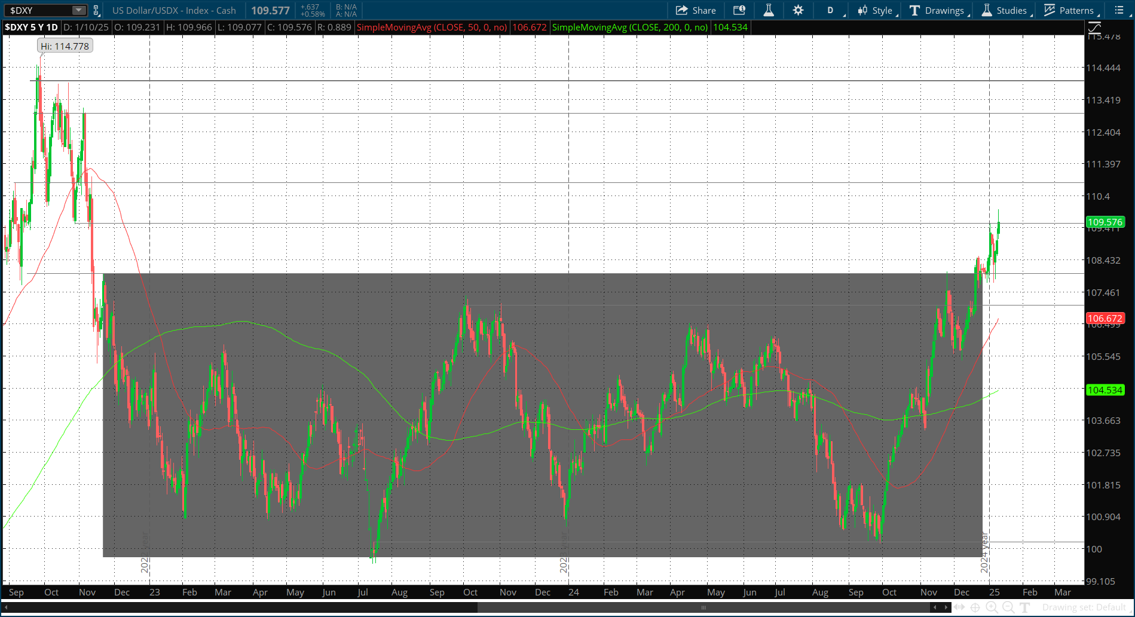
Task: Select the SimpleMovingAvg 50 study label
Action: tap(432, 28)
